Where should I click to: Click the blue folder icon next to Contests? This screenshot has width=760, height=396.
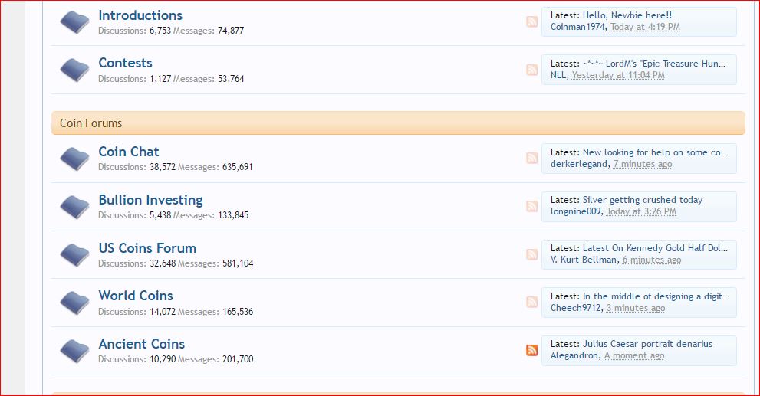tap(74, 70)
